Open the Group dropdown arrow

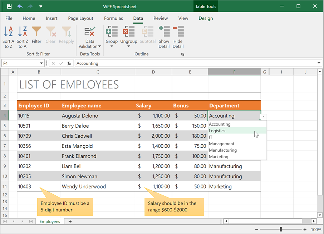coord(112,47)
